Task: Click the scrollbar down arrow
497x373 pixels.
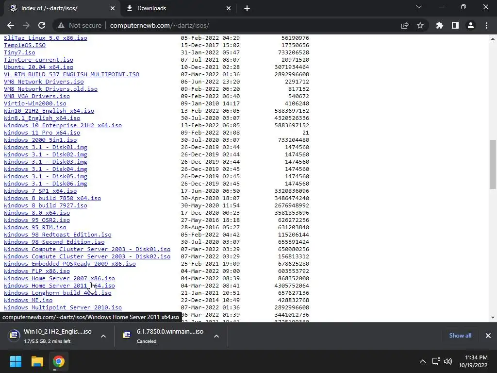Action: 493,318
